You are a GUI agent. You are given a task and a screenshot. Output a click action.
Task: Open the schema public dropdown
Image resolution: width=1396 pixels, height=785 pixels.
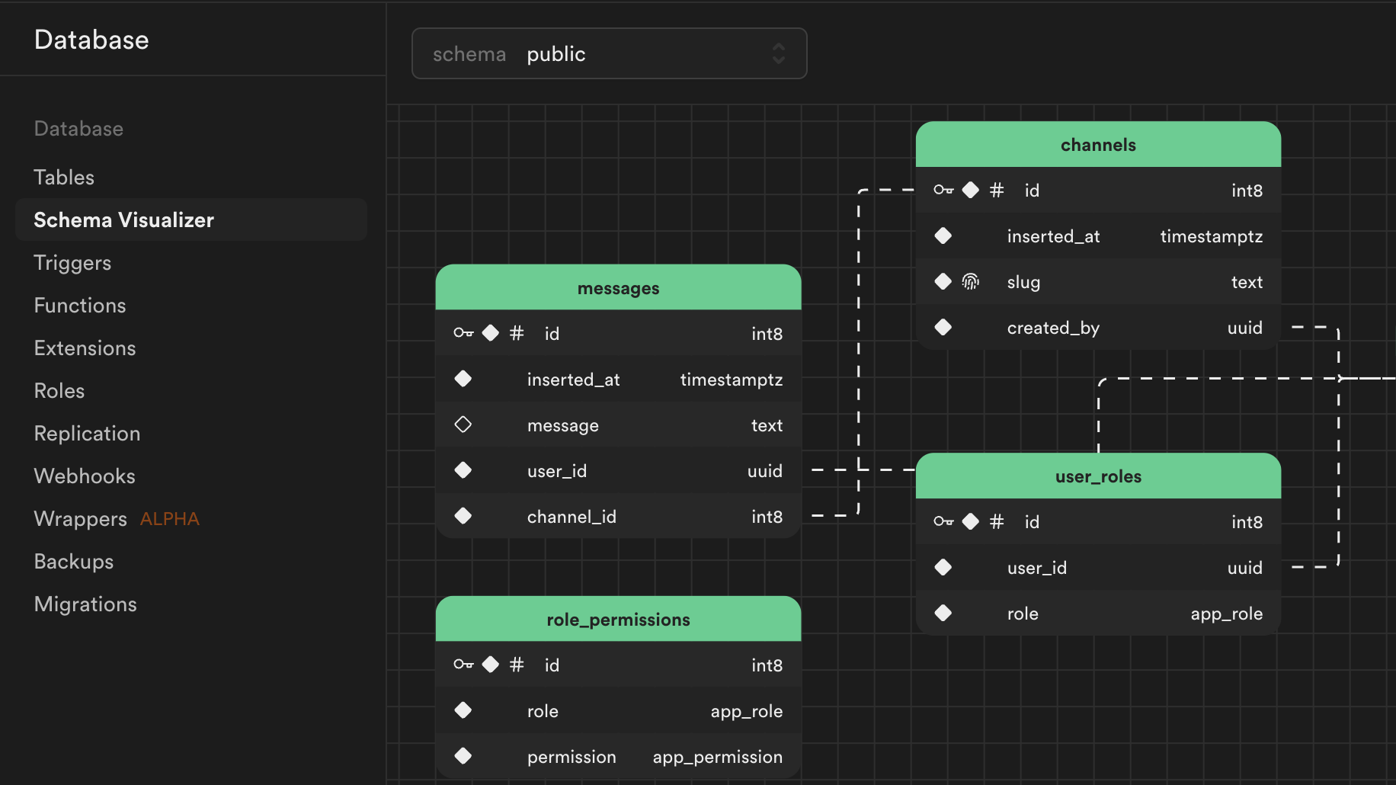pyautogui.click(x=609, y=53)
